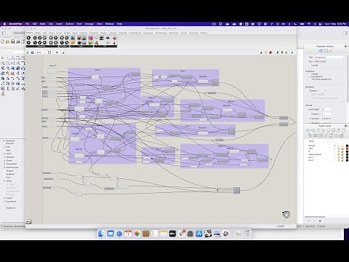Open the Apple menu

[x=4, y=24]
